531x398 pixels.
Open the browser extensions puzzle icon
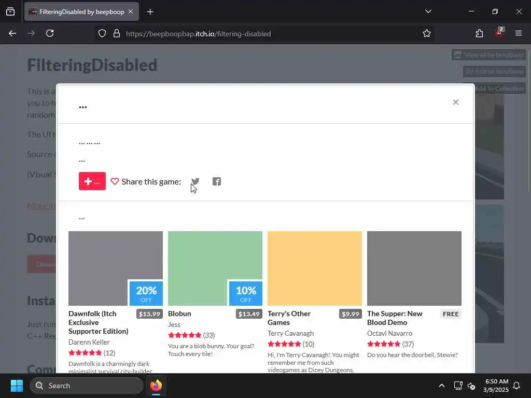(x=479, y=34)
